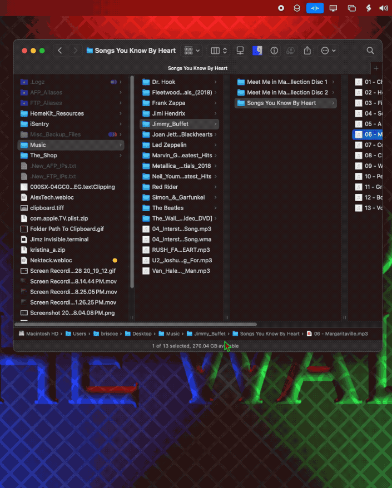Select Screen Recordi...8.14.44 PM.mov file
This screenshot has height=488, width=392.
click(71, 281)
